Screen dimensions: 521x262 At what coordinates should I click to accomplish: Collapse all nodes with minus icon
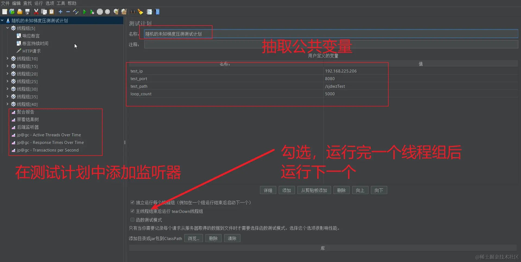coord(68,12)
